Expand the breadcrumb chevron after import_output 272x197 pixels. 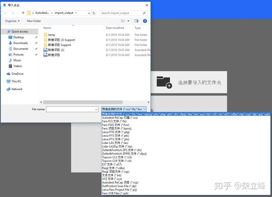click(x=76, y=13)
